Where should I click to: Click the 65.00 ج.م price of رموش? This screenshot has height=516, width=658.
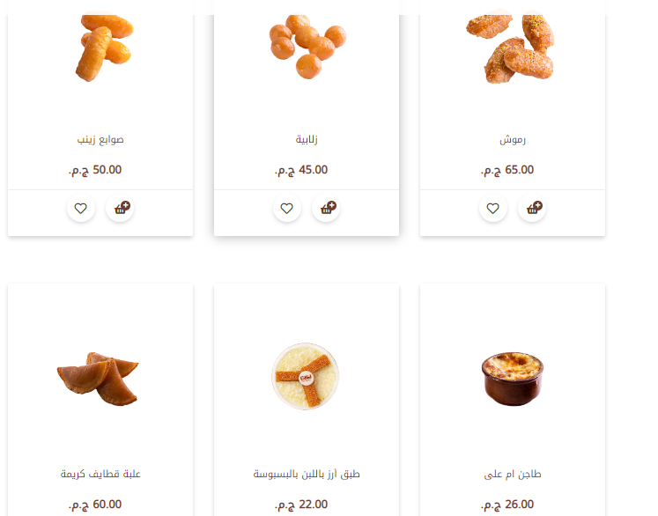[x=507, y=170]
